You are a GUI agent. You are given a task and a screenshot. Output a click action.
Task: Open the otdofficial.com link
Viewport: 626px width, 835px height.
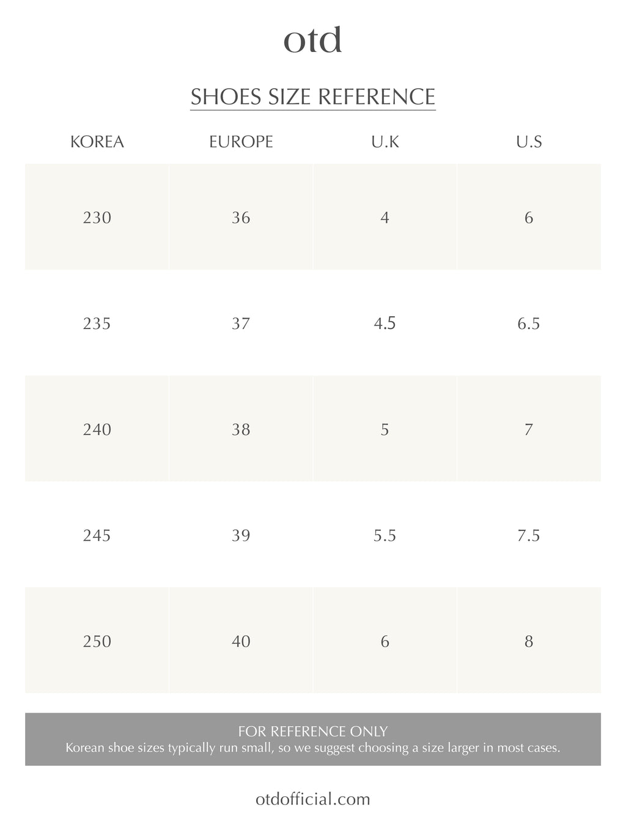point(312,799)
